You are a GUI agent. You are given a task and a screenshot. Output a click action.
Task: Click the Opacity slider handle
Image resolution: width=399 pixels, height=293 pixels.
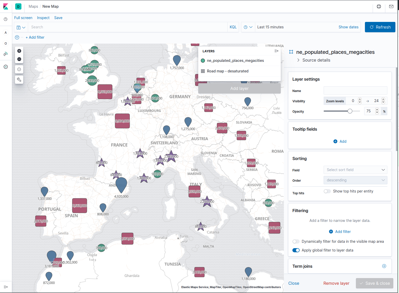(x=350, y=111)
